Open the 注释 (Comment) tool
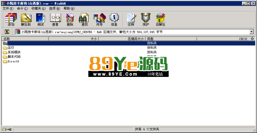 pyautogui.click(x=131, y=20)
